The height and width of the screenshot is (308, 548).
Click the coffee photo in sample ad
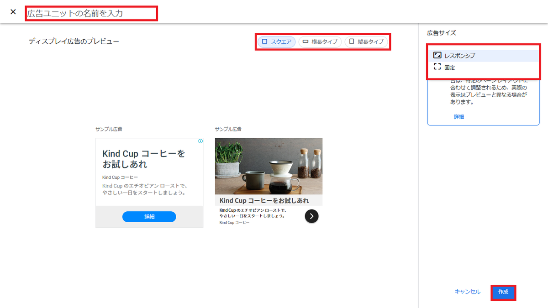click(269, 166)
